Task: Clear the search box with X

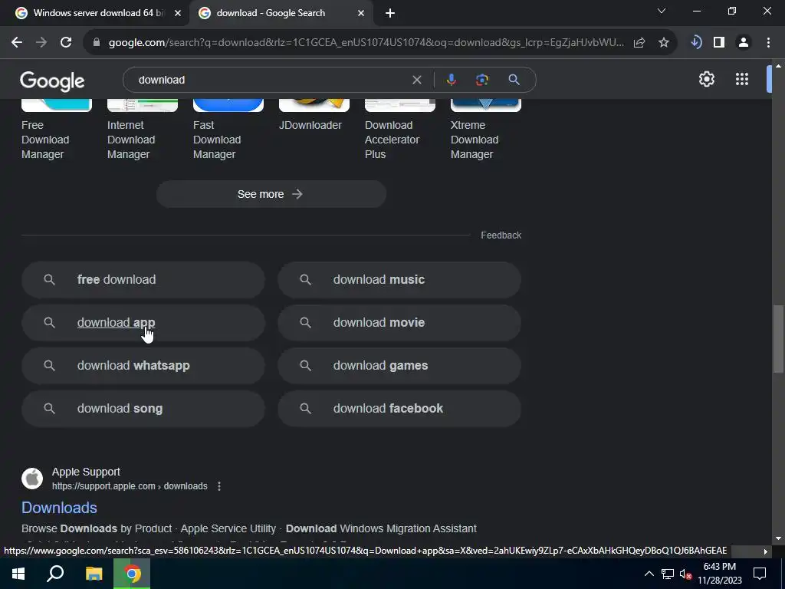Action: tap(416, 80)
